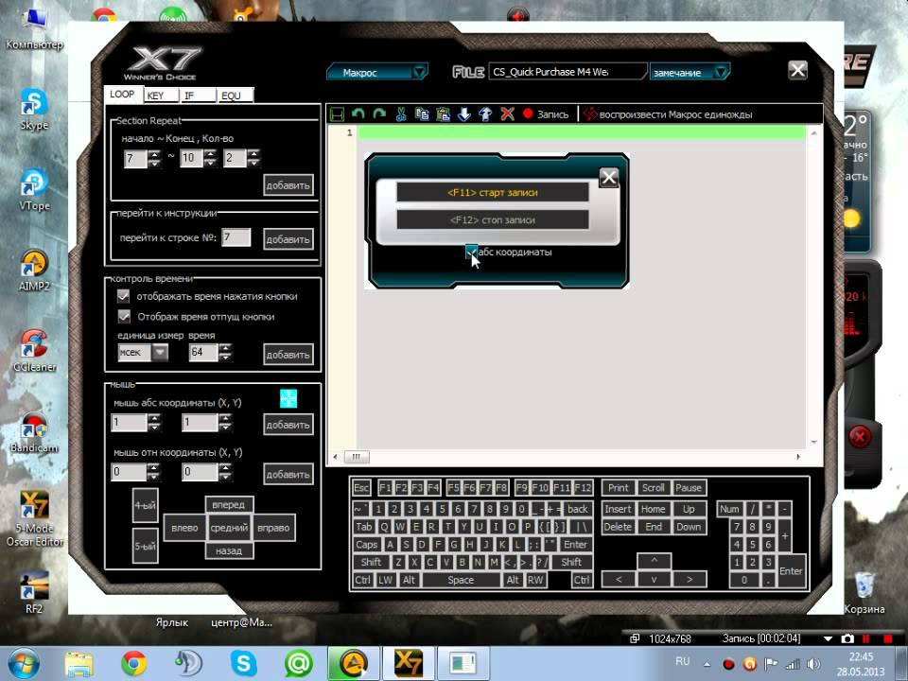Click the вперед mouse button
Viewport: 908px width, 681px height.
[229, 504]
